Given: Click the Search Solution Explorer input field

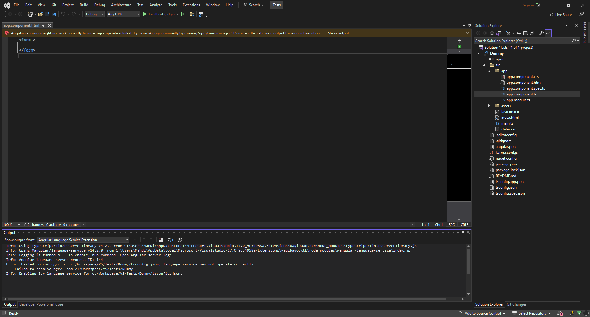Looking at the screenshot, I should click(x=522, y=41).
